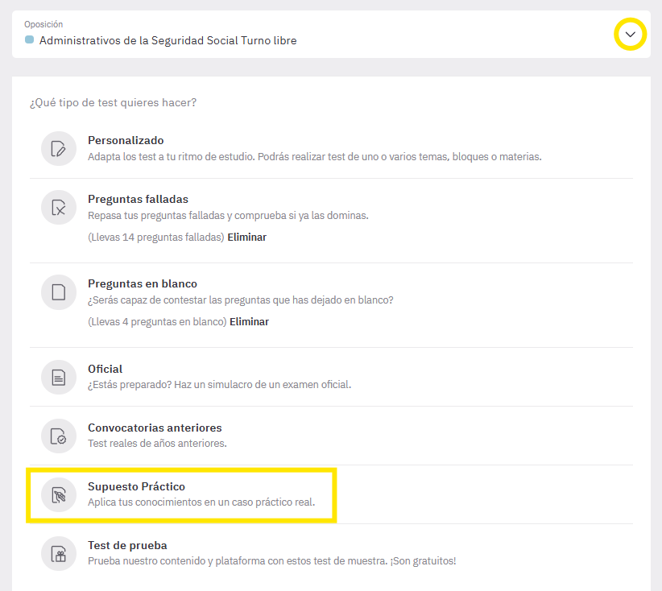Click the Test de prueba gift icon
This screenshot has width=662, height=591.
point(59,553)
